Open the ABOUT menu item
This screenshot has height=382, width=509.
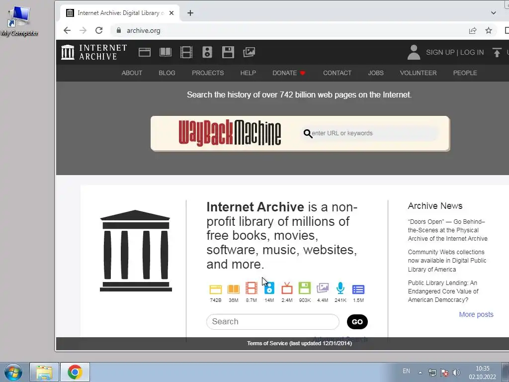point(132,73)
